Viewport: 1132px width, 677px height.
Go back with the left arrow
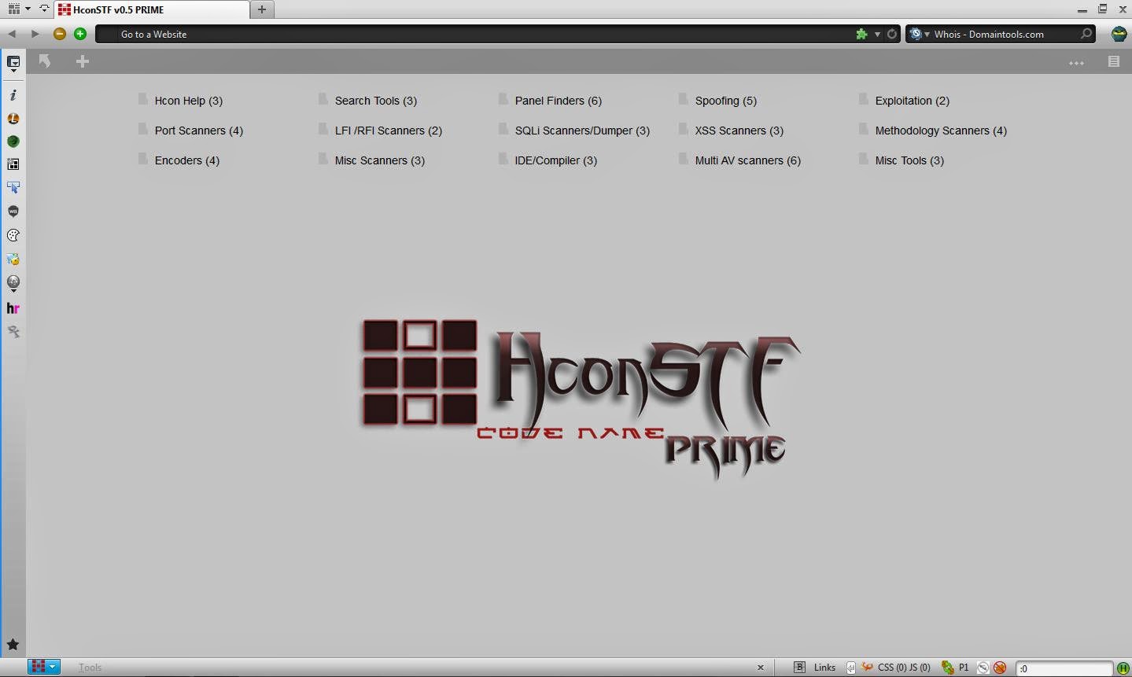12,34
